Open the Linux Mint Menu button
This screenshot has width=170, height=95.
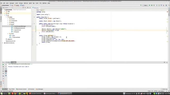pos(4,94)
